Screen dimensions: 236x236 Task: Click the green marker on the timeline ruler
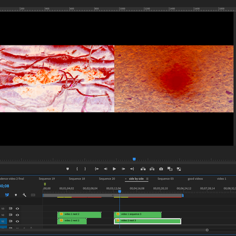(45, 184)
